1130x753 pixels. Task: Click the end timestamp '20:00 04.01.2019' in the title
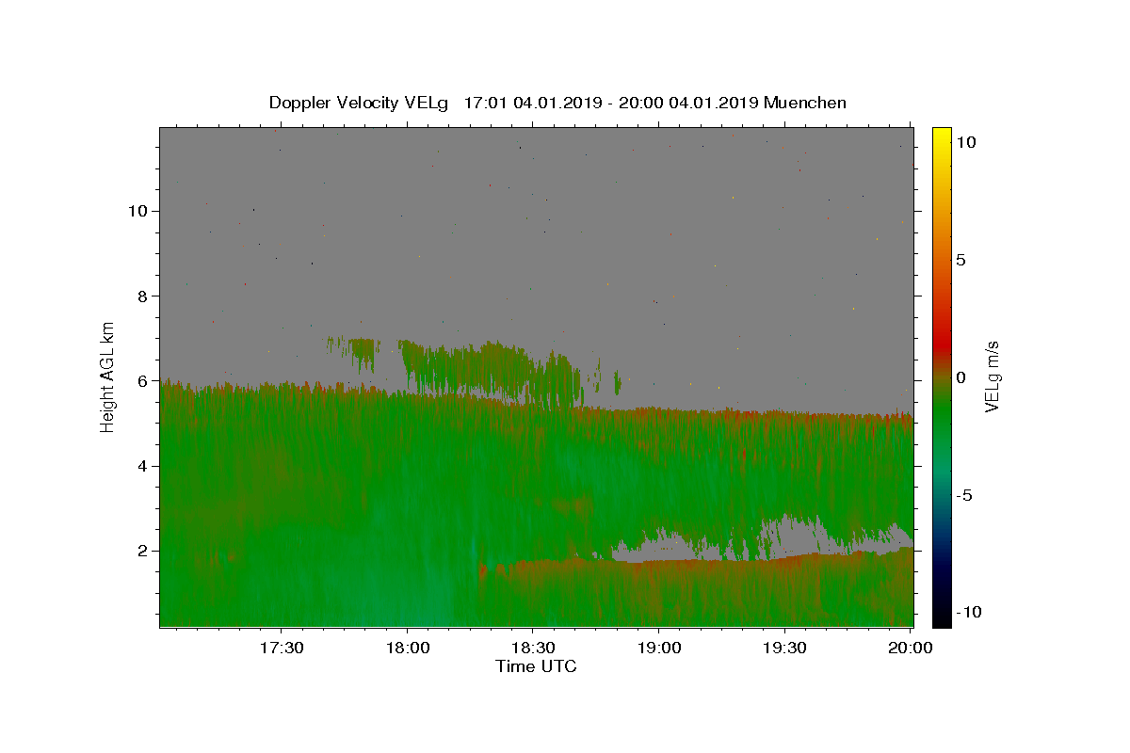686,103
